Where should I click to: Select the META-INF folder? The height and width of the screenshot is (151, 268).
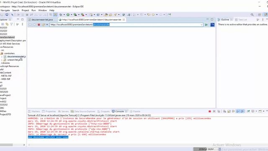[6, 76]
